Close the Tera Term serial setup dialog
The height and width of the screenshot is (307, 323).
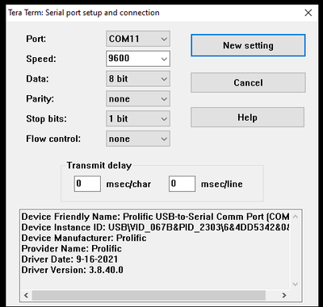coord(308,13)
